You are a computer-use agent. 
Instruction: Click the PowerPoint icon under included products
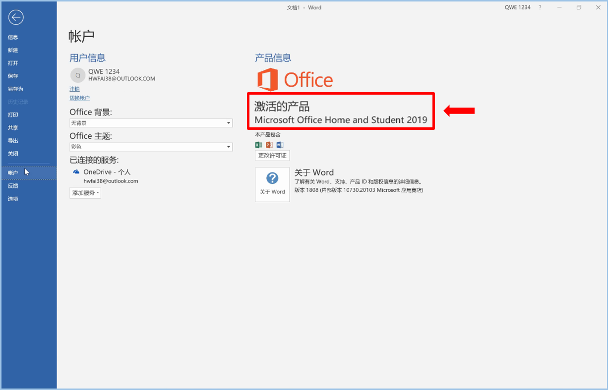click(269, 145)
